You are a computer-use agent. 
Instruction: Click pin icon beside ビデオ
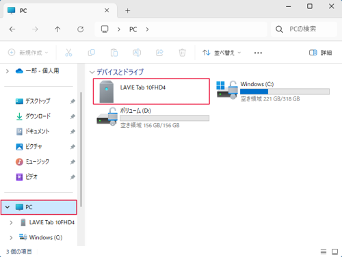click(73, 177)
